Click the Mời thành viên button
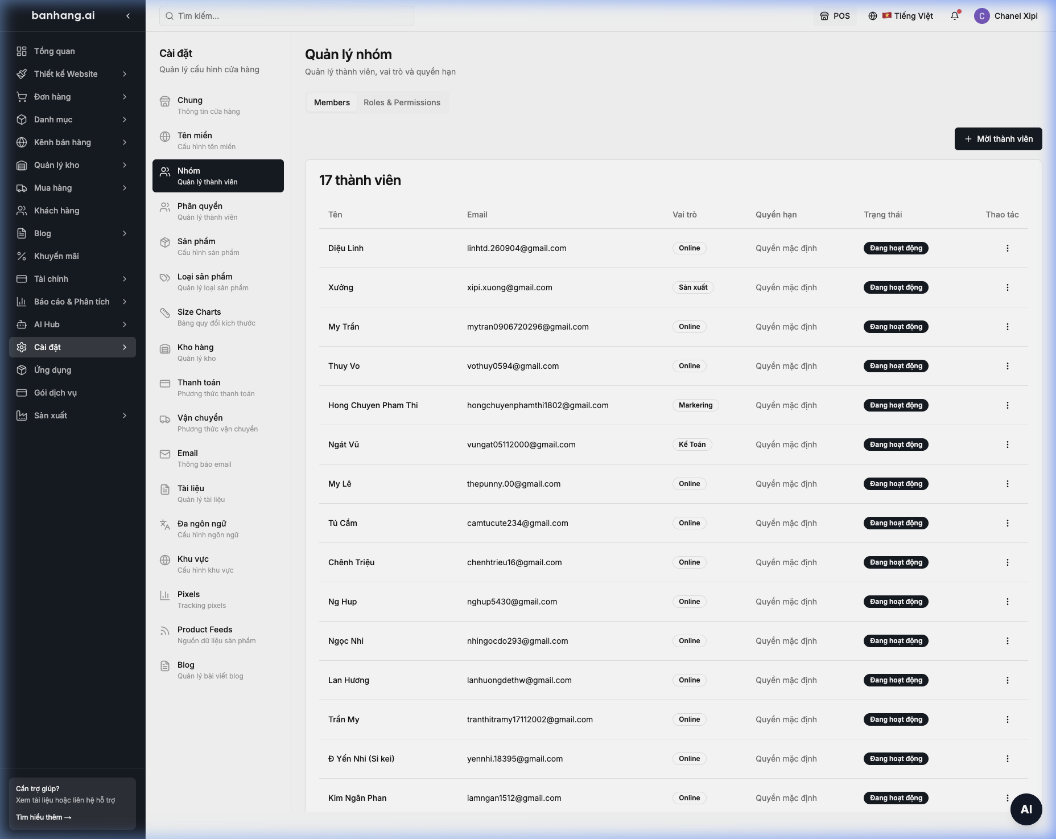1056x839 pixels. pyautogui.click(x=998, y=139)
